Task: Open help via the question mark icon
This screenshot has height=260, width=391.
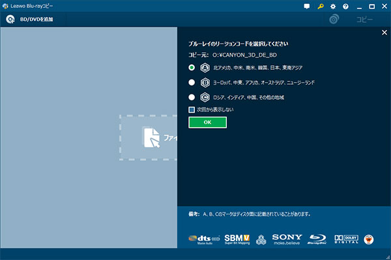Action: (345, 7)
